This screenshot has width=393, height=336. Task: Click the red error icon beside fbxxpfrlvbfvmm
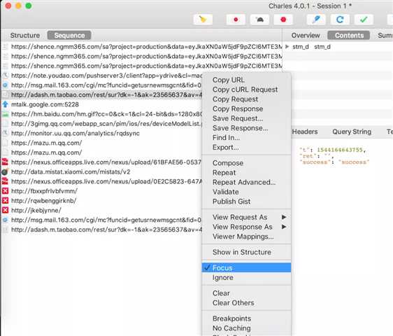point(6,191)
